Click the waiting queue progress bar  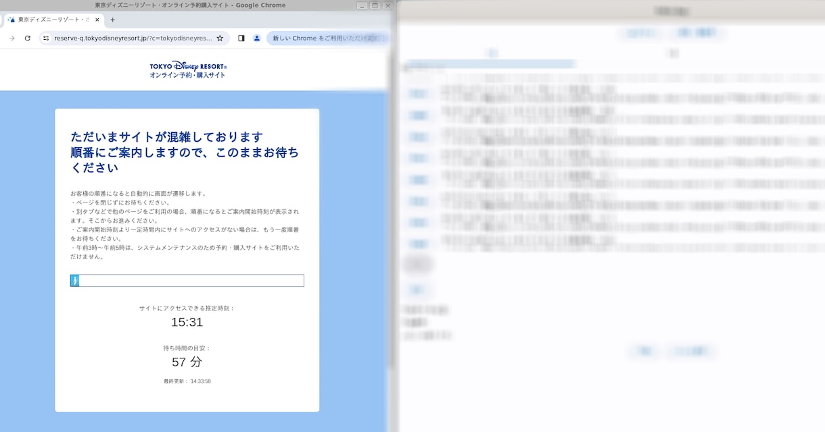click(x=187, y=281)
